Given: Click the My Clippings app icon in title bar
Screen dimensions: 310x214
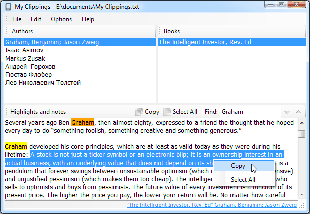Looking at the screenshot, I should [8, 7].
